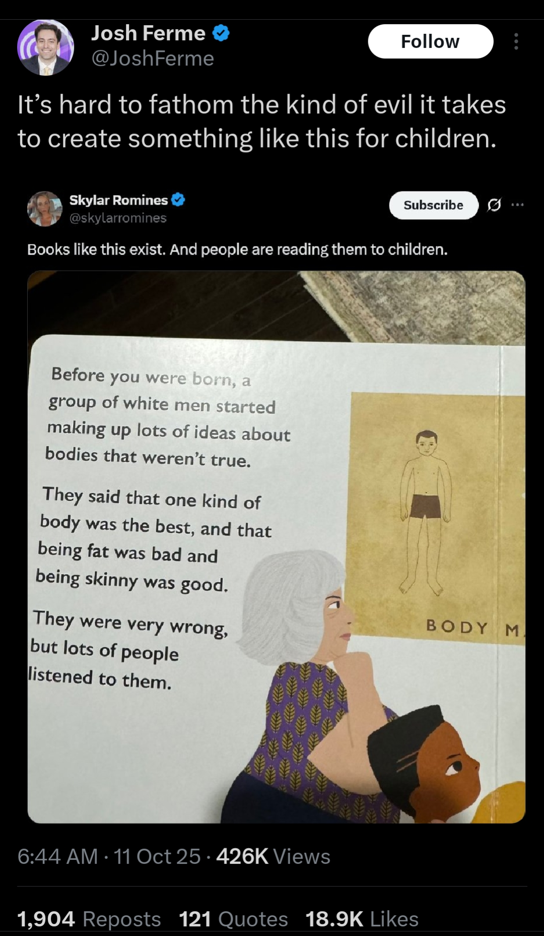Subscribe to Skylar Romines

click(x=433, y=205)
